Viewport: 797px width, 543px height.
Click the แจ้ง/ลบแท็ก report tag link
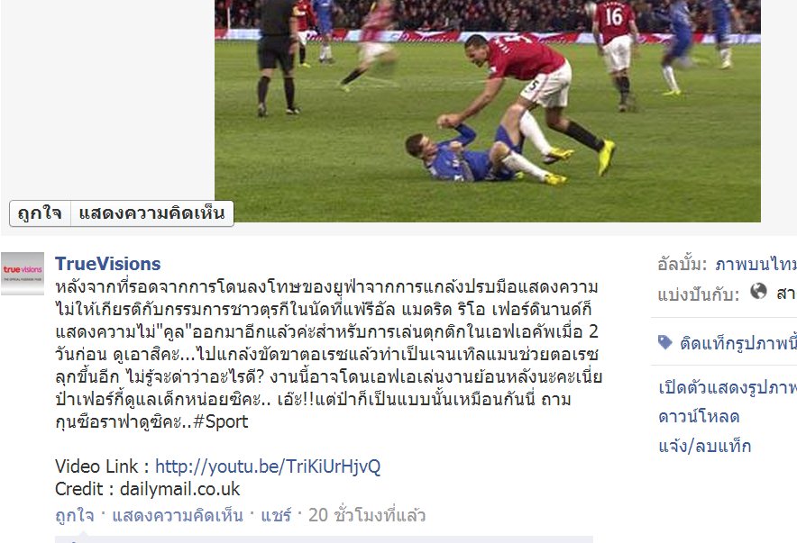[704, 446]
